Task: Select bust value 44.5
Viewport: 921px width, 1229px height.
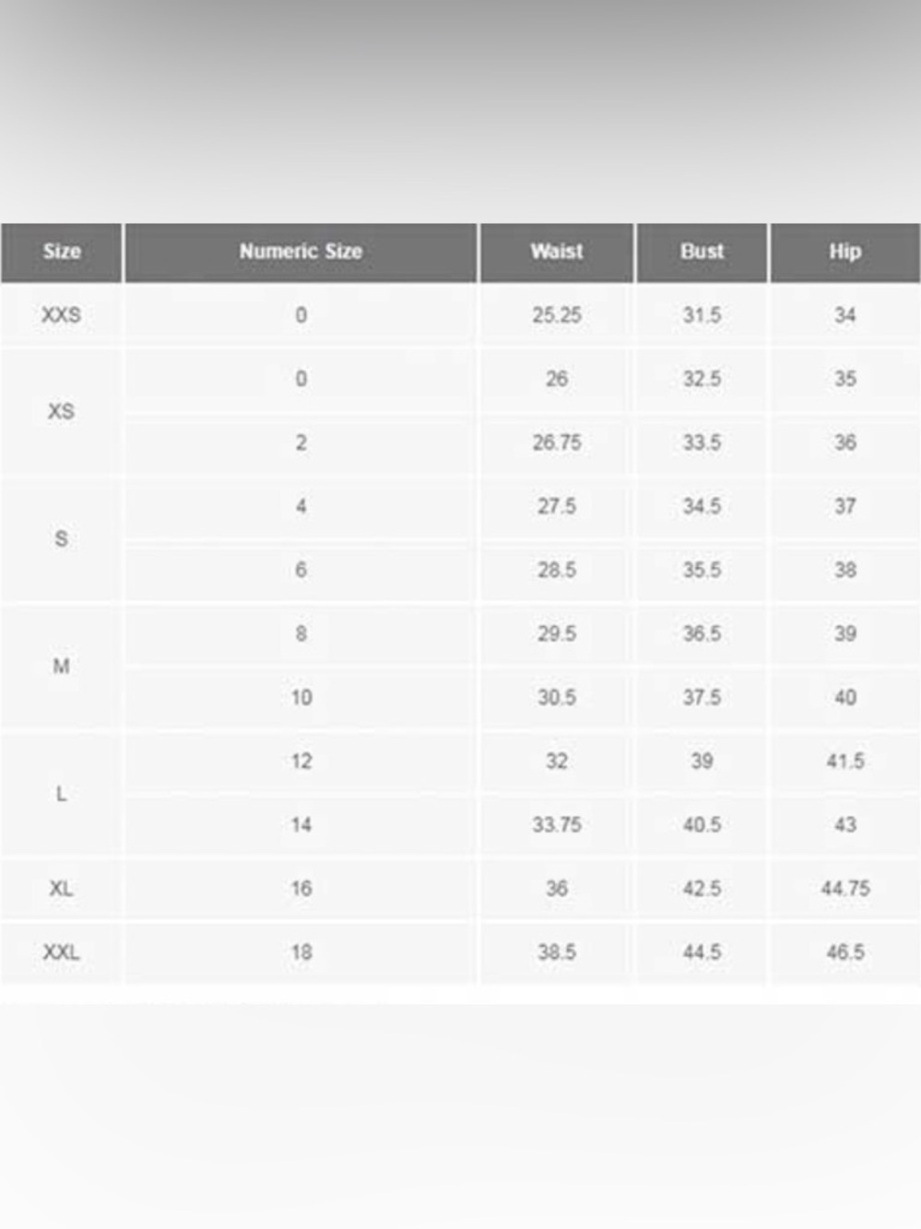Action: pos(702,952)
